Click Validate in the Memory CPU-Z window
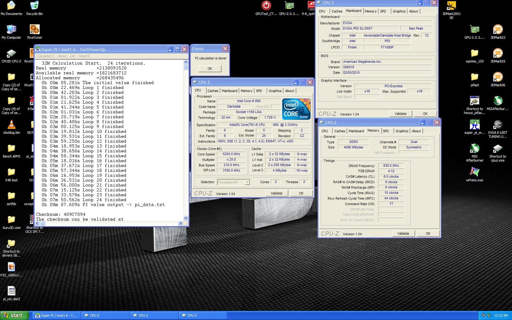Viewport: 512px width, 320px height. pyautogui.click(x=403, y=234)
